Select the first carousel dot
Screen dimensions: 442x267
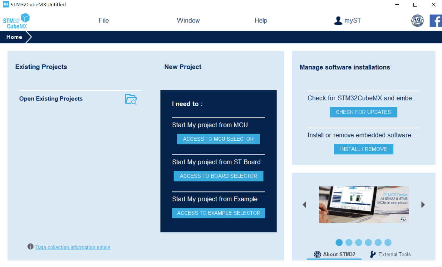[339, 243]
